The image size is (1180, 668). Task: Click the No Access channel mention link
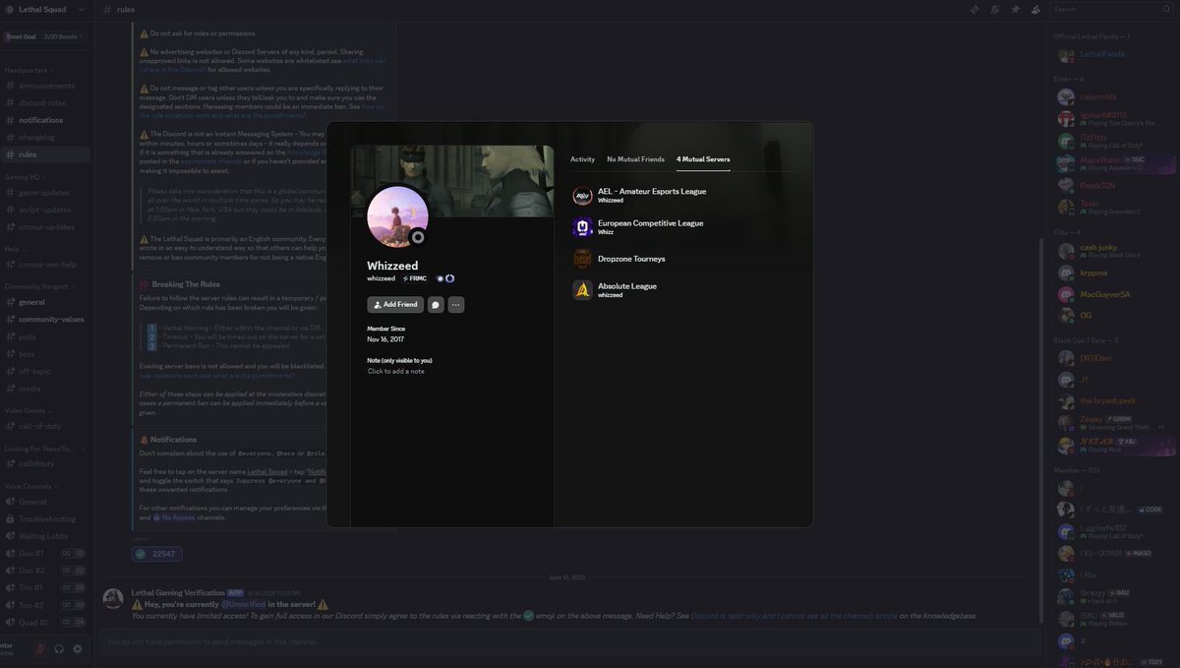[174, 516]
